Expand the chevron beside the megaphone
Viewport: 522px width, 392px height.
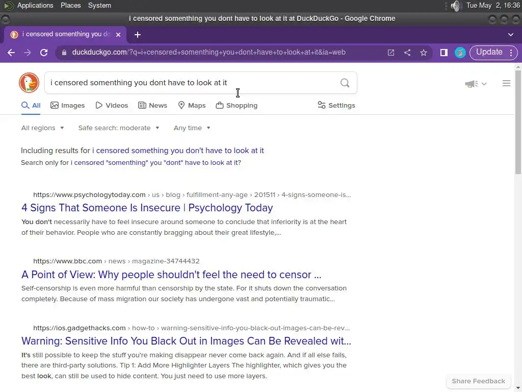click(484, 84)
